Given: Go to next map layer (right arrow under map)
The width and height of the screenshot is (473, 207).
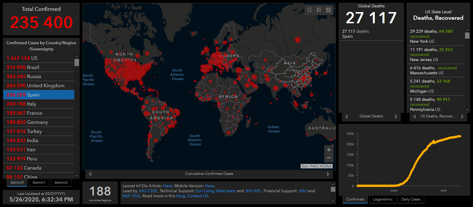Looking at the screenshot, I should pyautogui.click(x=328, y=174).
